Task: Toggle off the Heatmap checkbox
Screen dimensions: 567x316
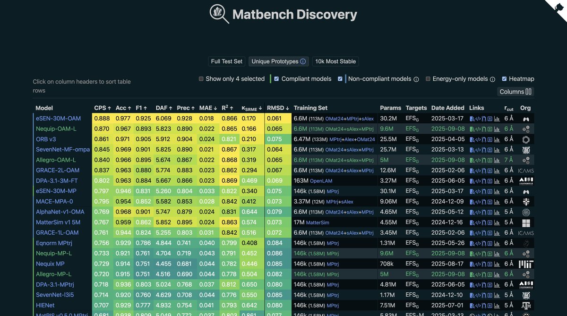Action: coord(504,78)
